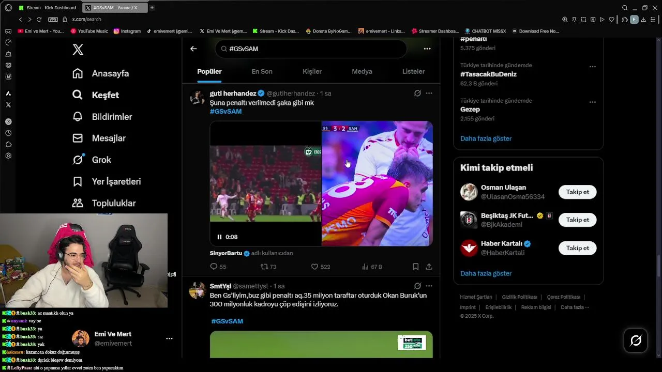This screenshot has height=372, width=662.
Task: Open the browser zoom magnifier icon
Action: 565,20
